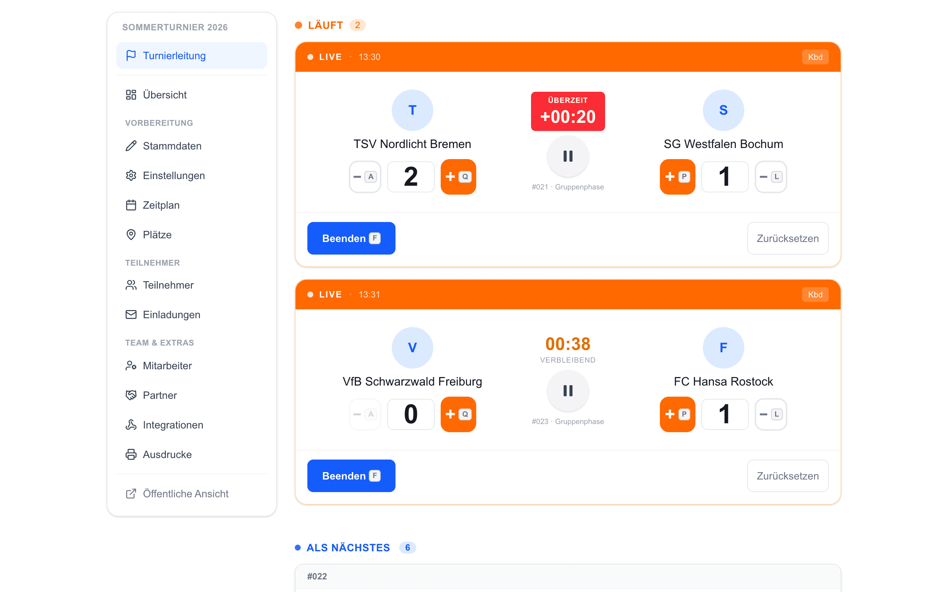Screen dimensions: 948x592
Task: Add a goal for FC Hansa Rostock
Action: click(x=677, y=414)
